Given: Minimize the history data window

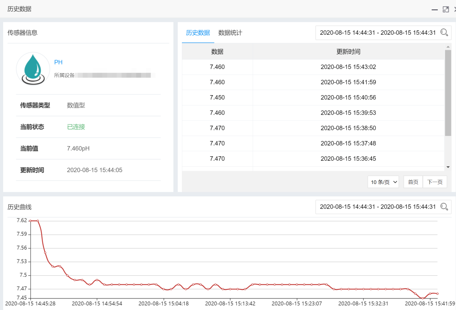Looking at the screenshot, I should click(x=435, y=9).
